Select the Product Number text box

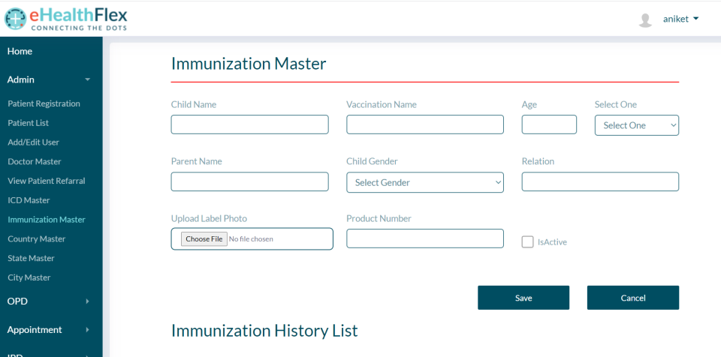point(424,238)
